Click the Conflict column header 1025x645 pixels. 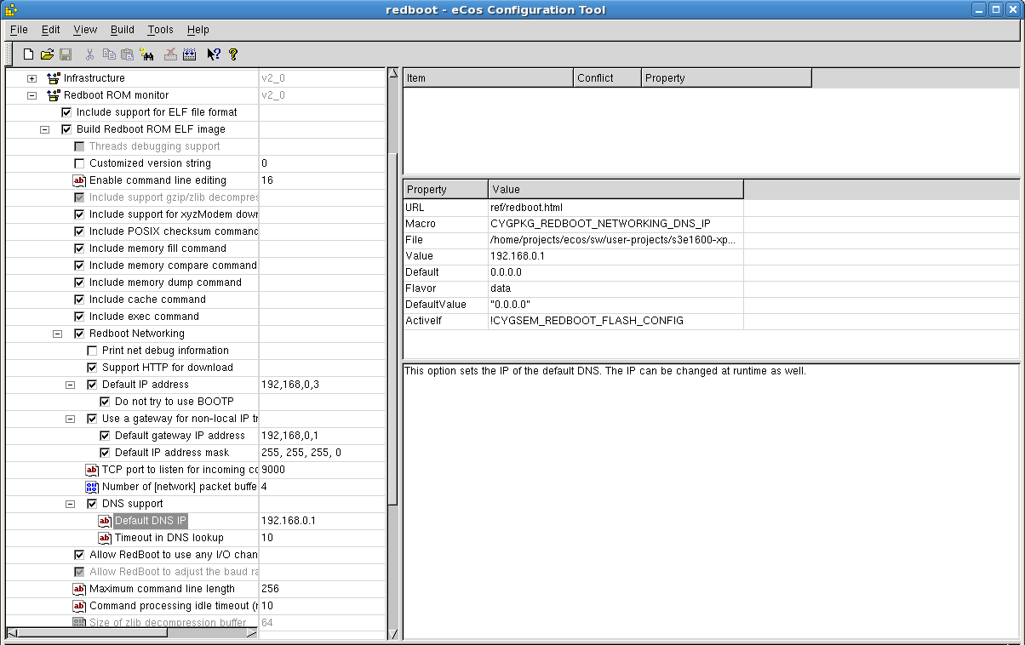(x=607, y=78)
